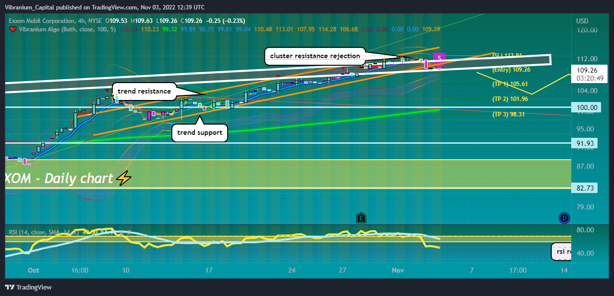Viewport: 614px width, 296px height.
Task: Click the '16:00' label near Oct
Action: (80, 271)
